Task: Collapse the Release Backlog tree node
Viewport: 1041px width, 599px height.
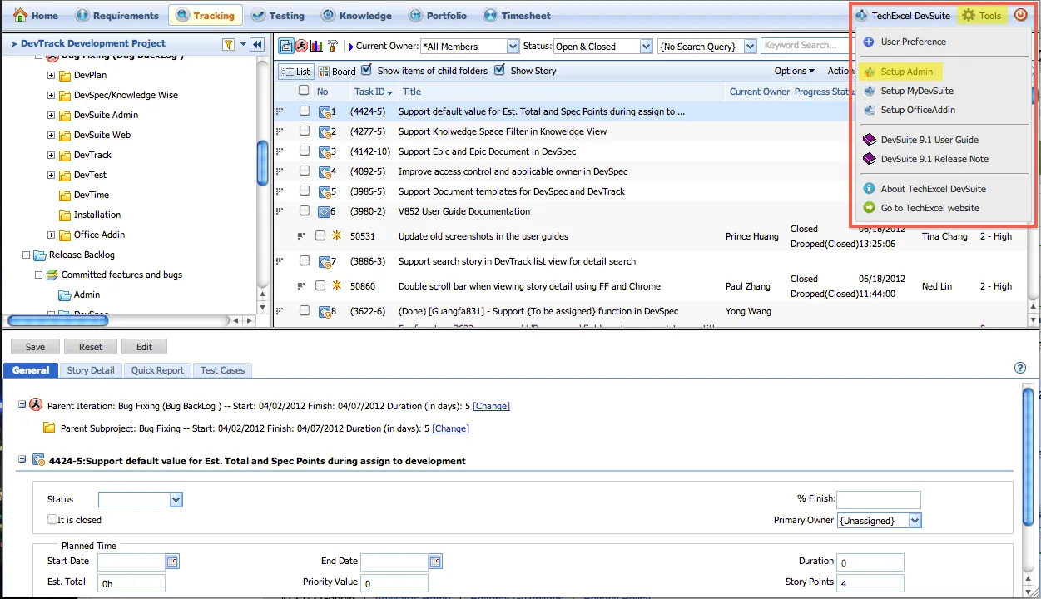Action: click(25, 255)
